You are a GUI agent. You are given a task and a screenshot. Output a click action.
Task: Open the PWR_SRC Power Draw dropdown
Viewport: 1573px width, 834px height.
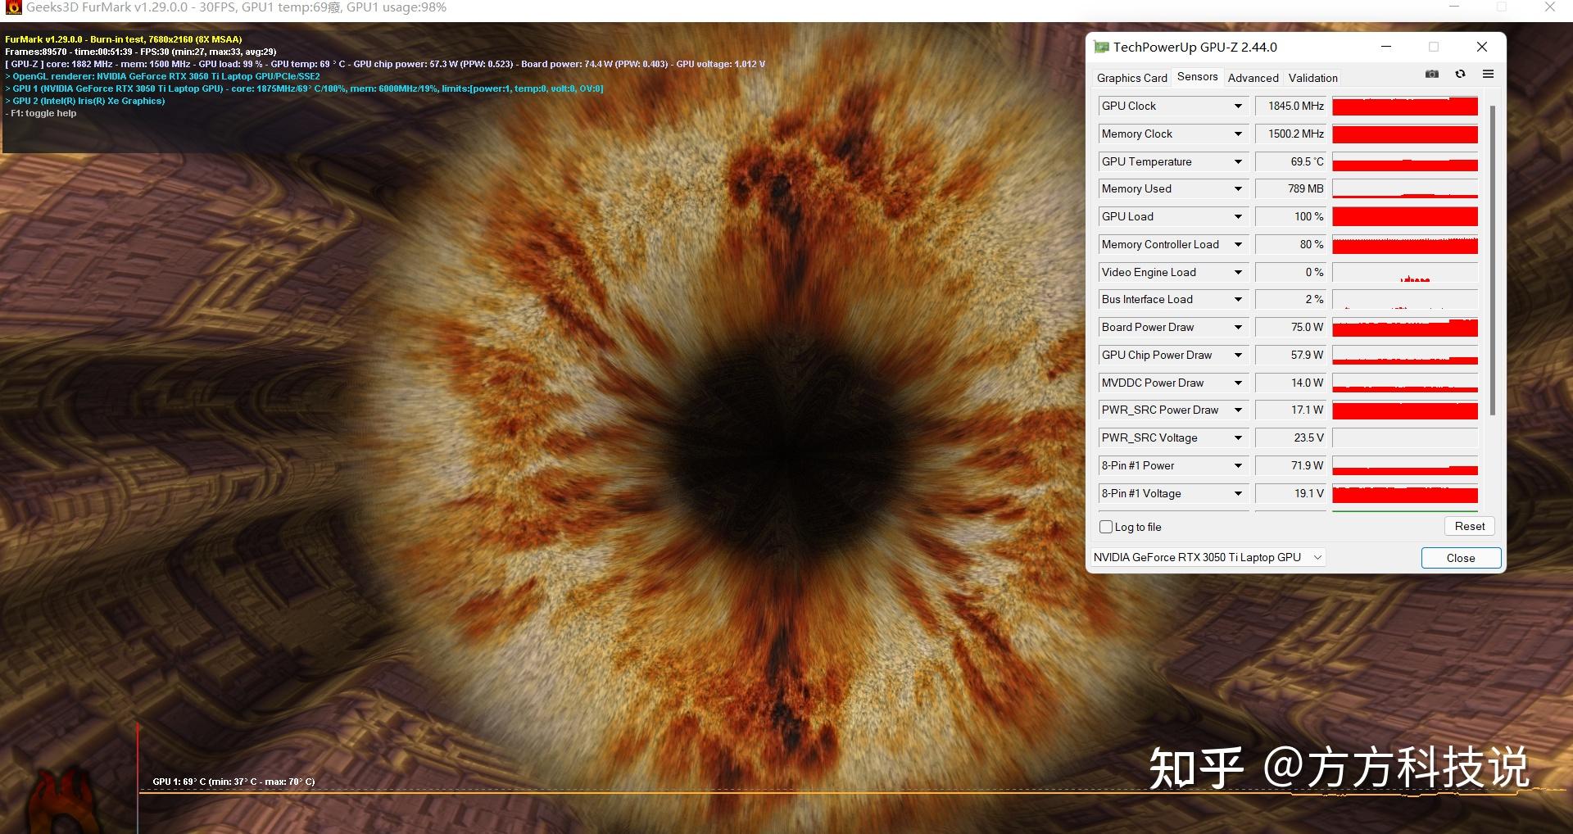[1238, 410]
